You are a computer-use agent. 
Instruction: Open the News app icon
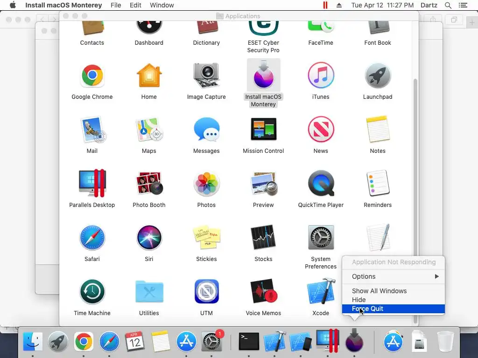point(321,130)
